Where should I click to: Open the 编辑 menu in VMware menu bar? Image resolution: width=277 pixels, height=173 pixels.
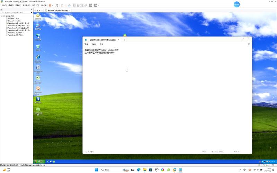coord(11,6)
